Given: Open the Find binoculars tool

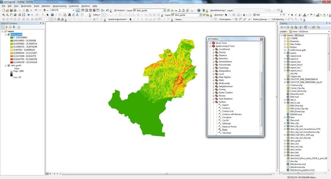Looking at the screenshot, I should (x=70, y=15).
